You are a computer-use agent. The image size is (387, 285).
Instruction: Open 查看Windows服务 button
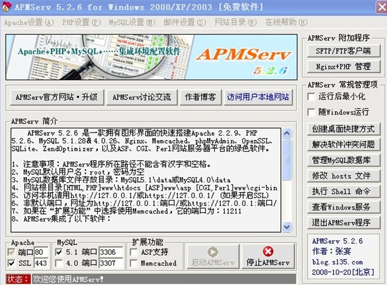pyautogui.click(x=343, y=207)
